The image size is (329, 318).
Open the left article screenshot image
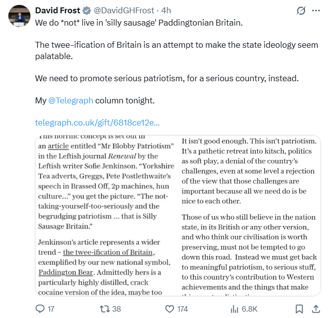[x=106, y=215]
